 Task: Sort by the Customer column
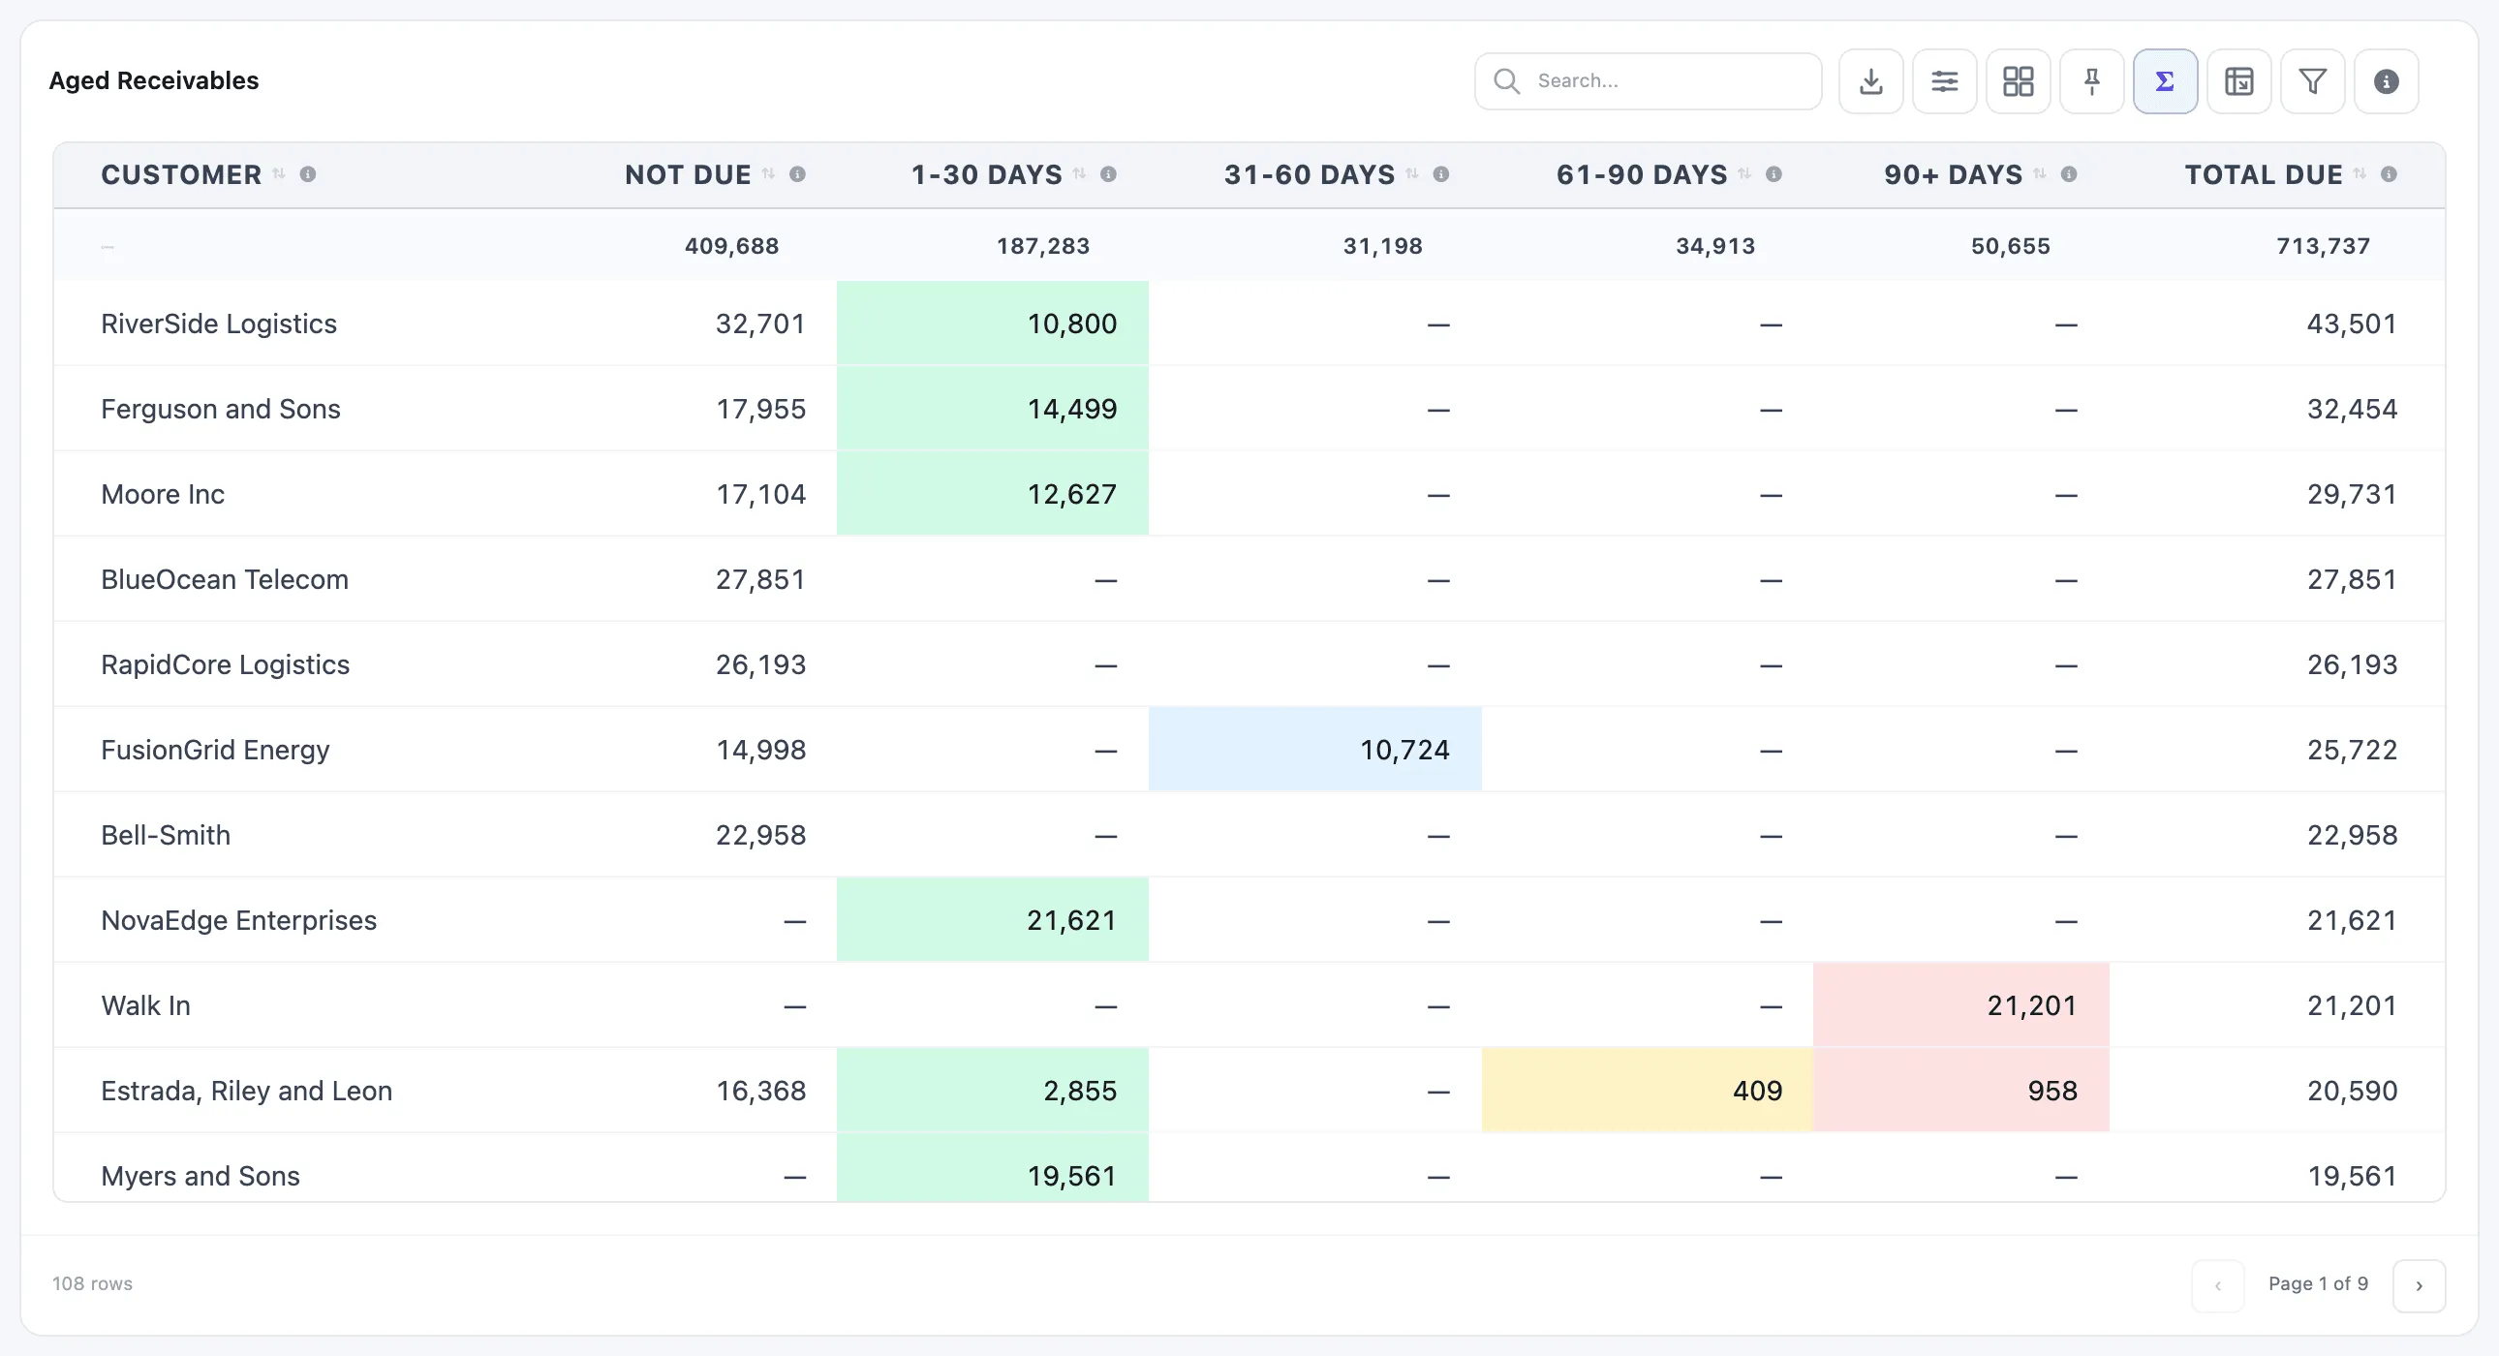coord(279,173)
